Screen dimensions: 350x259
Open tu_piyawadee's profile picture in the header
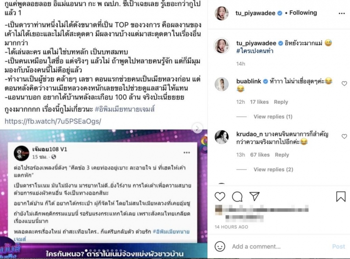(x=222, y=14)
